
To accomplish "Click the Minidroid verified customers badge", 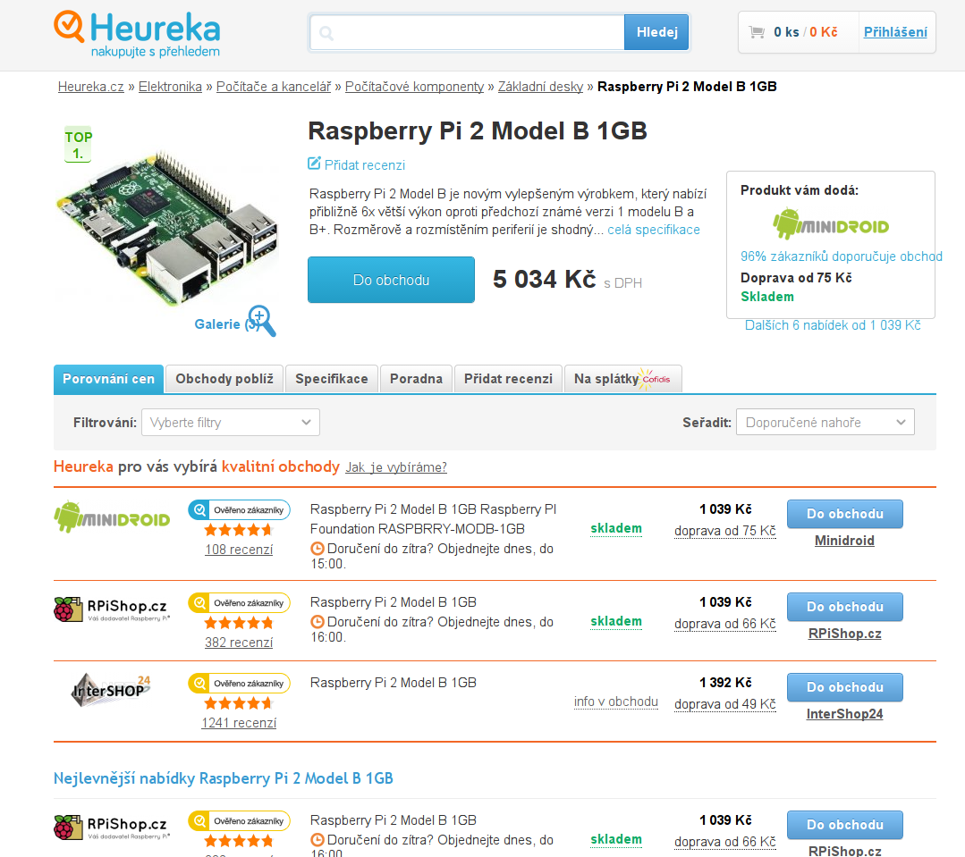I will [239, 509].
